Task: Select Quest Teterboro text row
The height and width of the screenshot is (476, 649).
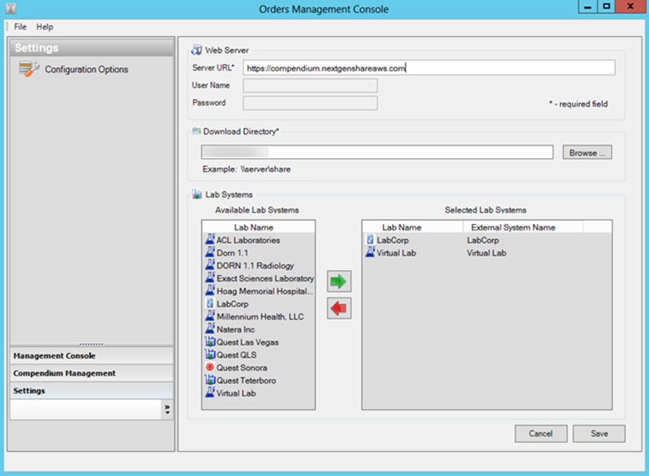Action: (x=247, y=380)
